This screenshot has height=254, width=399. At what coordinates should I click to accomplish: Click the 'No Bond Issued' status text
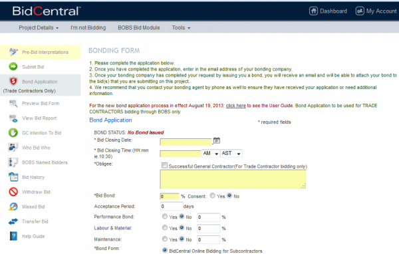(x=146, y=132)
